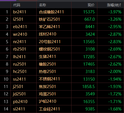Click 不锈钢2411 change -1.94%
Image resolution: width=124 pixels, height=113 pixels.
[x=115, y=79]
